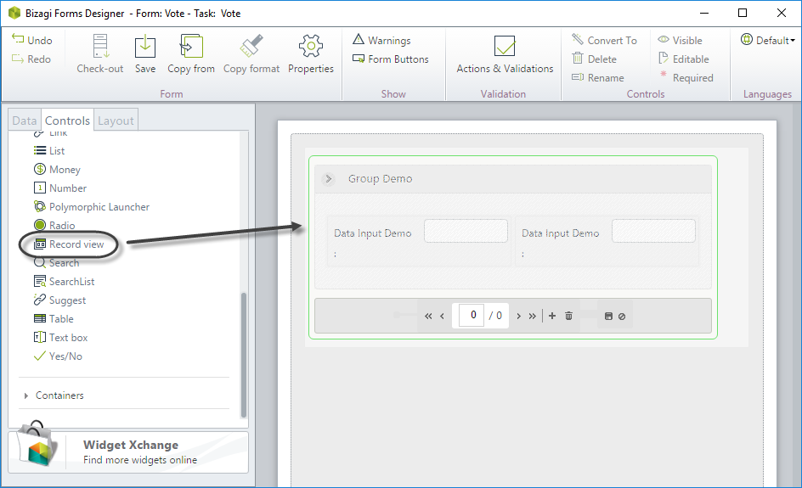Open form Properties gear
The height and width of the screenshot is (488, 802).
tap(310, 53)
